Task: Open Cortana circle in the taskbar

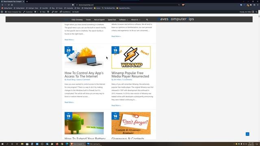Action: [x=12, y=144]
